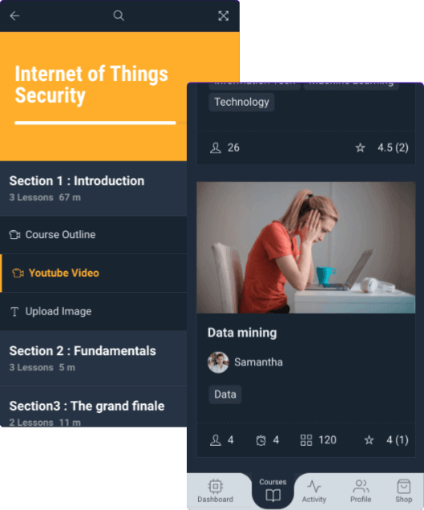Open the Course Outline lesson

93,234
